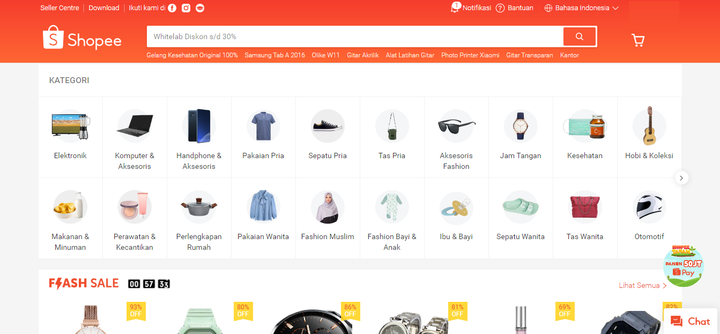This screenshot has height=334, width=720.
Task: Open the Bantuan help menu
Action: [x=514, y=8]
